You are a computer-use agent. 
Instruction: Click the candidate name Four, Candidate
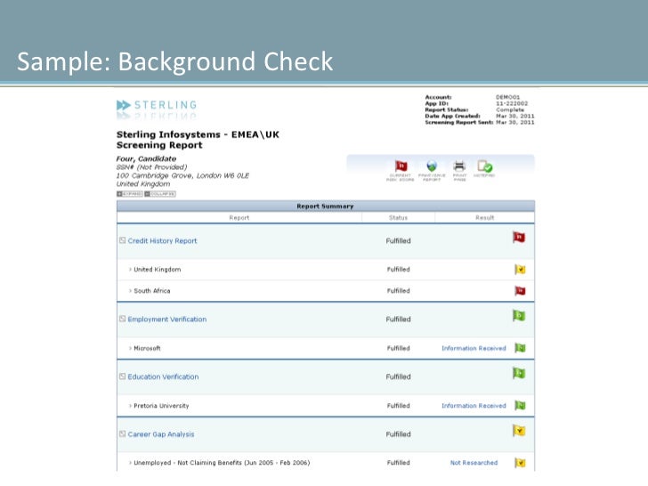146,158
